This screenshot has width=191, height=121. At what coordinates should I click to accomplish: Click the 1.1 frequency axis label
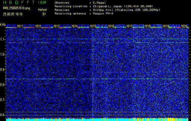3,39
